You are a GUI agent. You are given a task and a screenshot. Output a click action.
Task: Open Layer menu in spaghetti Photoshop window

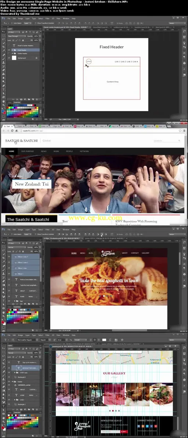[27, 230]
